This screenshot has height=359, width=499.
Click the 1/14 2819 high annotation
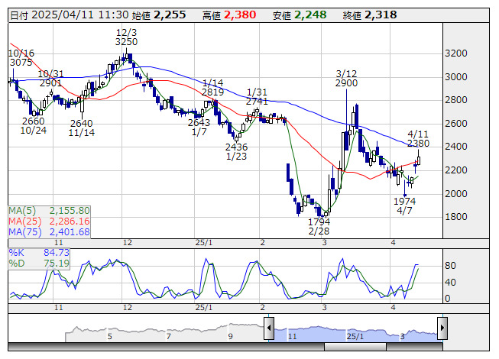tap(212, 88)
